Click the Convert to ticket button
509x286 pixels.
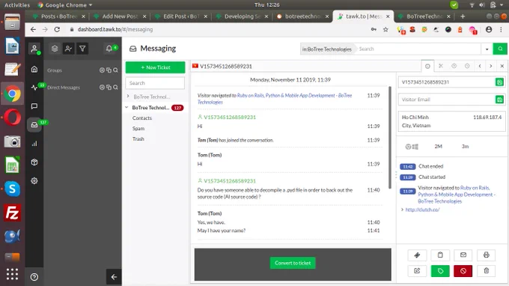tap(293, 263)
